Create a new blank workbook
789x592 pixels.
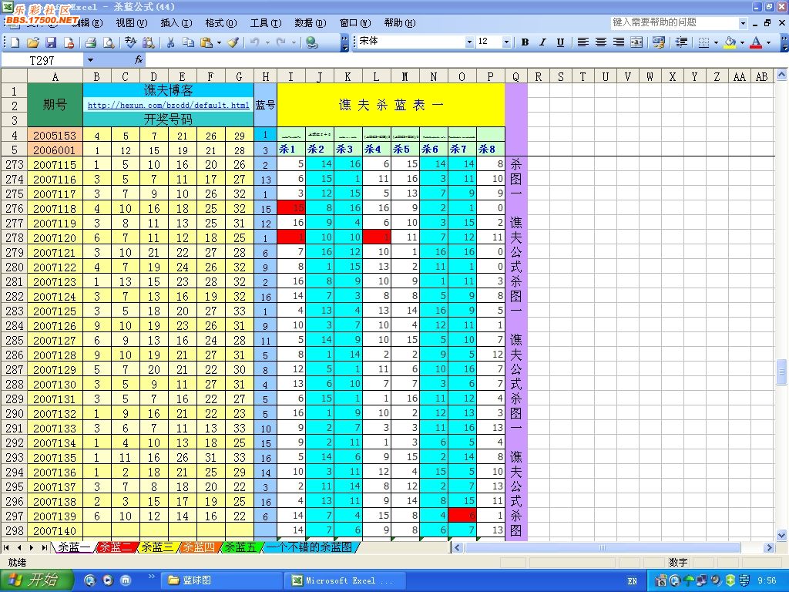(x=15, y=43)
